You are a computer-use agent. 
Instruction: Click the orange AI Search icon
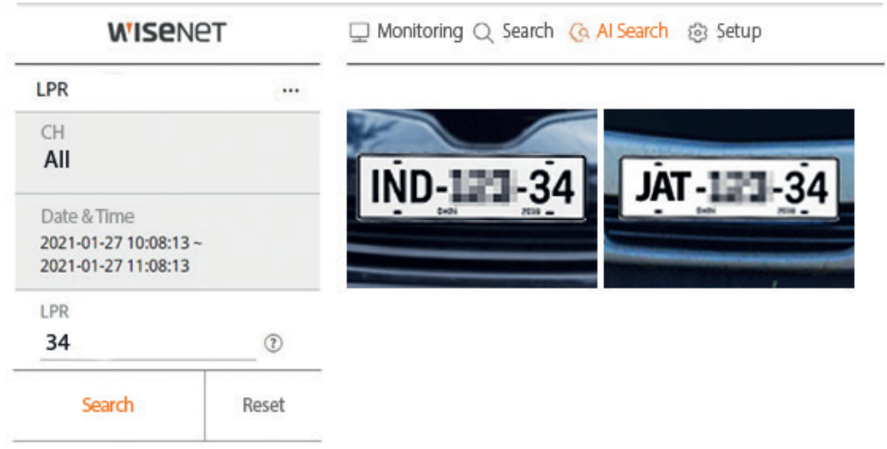pyautogui.click(x=578, y=33)
